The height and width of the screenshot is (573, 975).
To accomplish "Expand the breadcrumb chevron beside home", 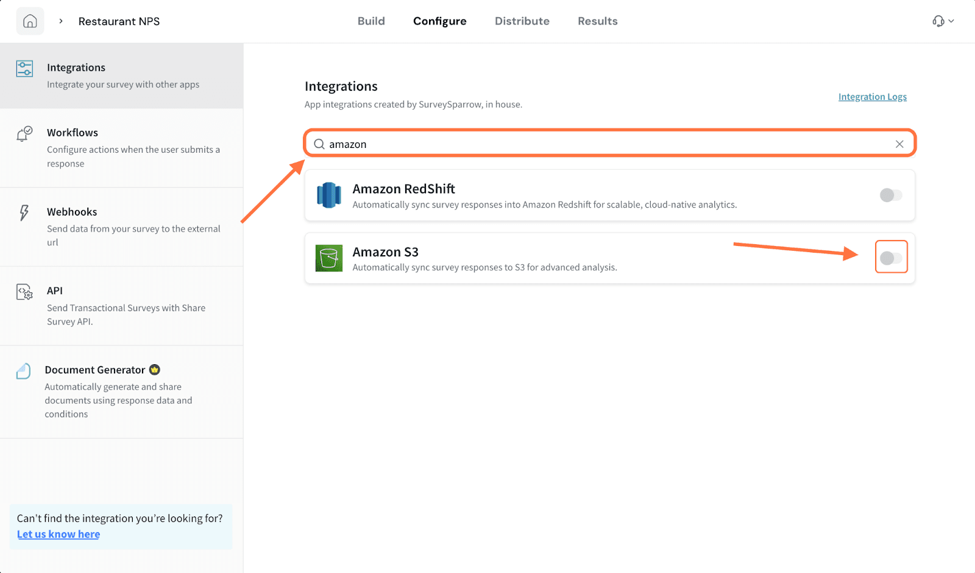I will click(x=61, y=21).
